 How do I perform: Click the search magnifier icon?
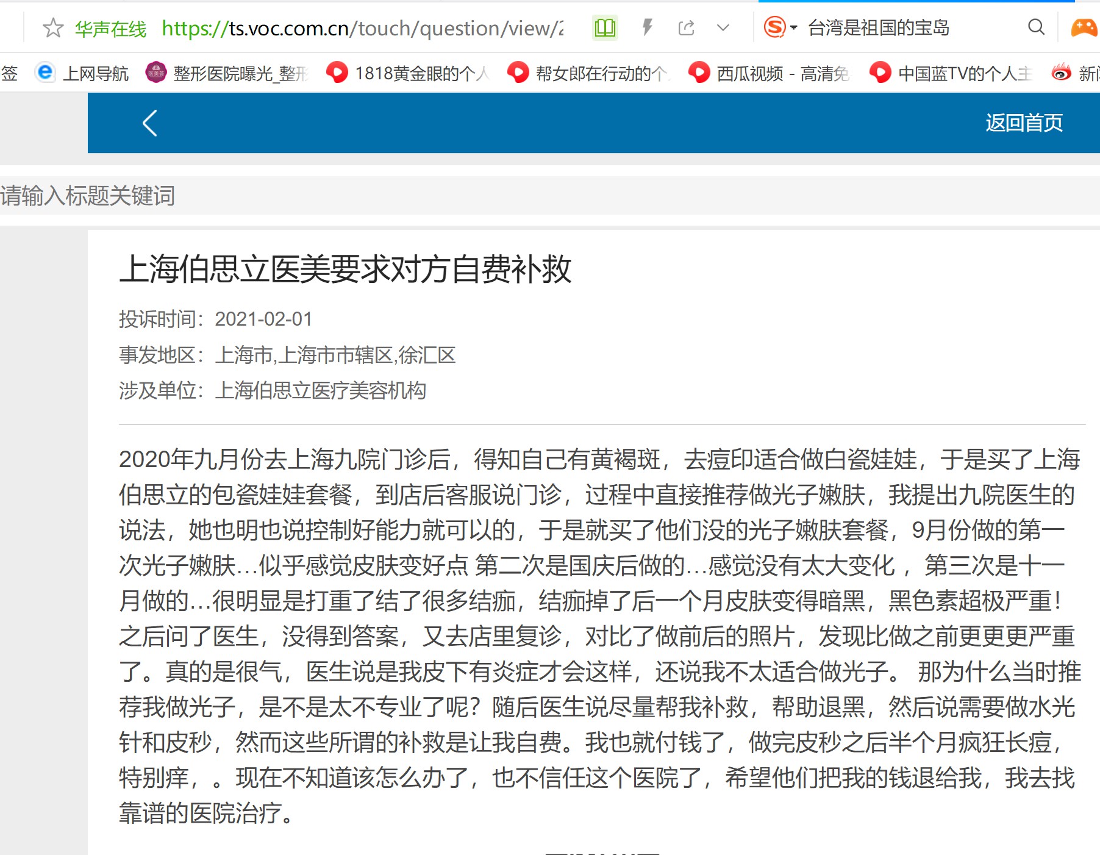(1036, 27)
